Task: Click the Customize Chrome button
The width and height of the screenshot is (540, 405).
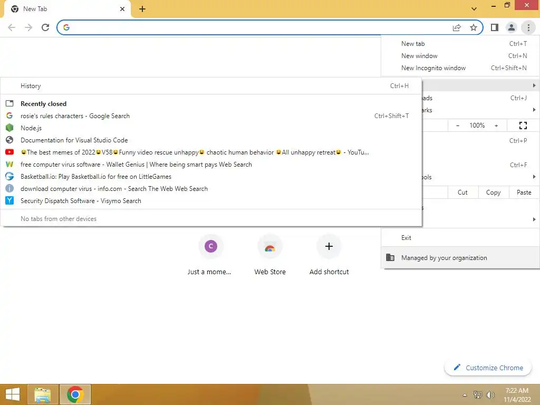Action: (488, 368)
